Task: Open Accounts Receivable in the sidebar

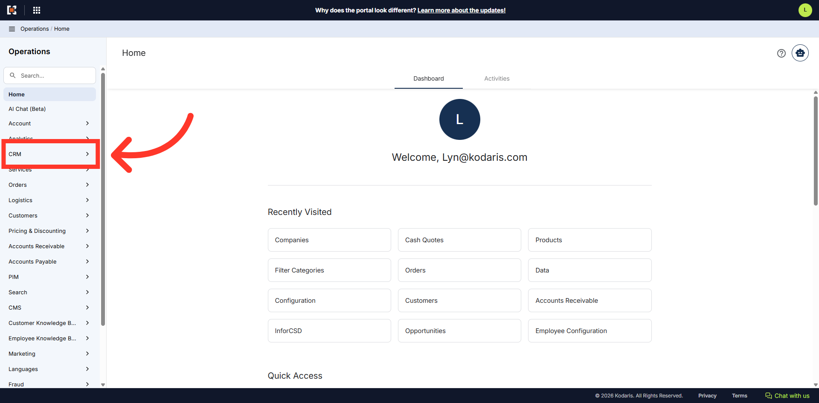Action: pyautogui.click(x=49, y=246)
